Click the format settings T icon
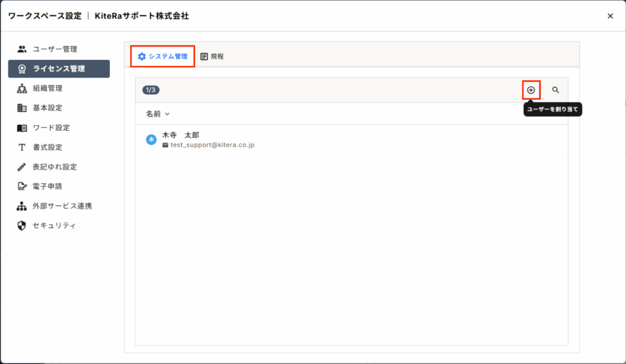The image size is (626, 364). point(22,147)
